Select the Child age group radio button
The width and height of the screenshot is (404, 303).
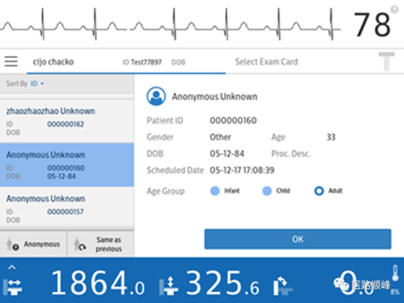[267, 191]
